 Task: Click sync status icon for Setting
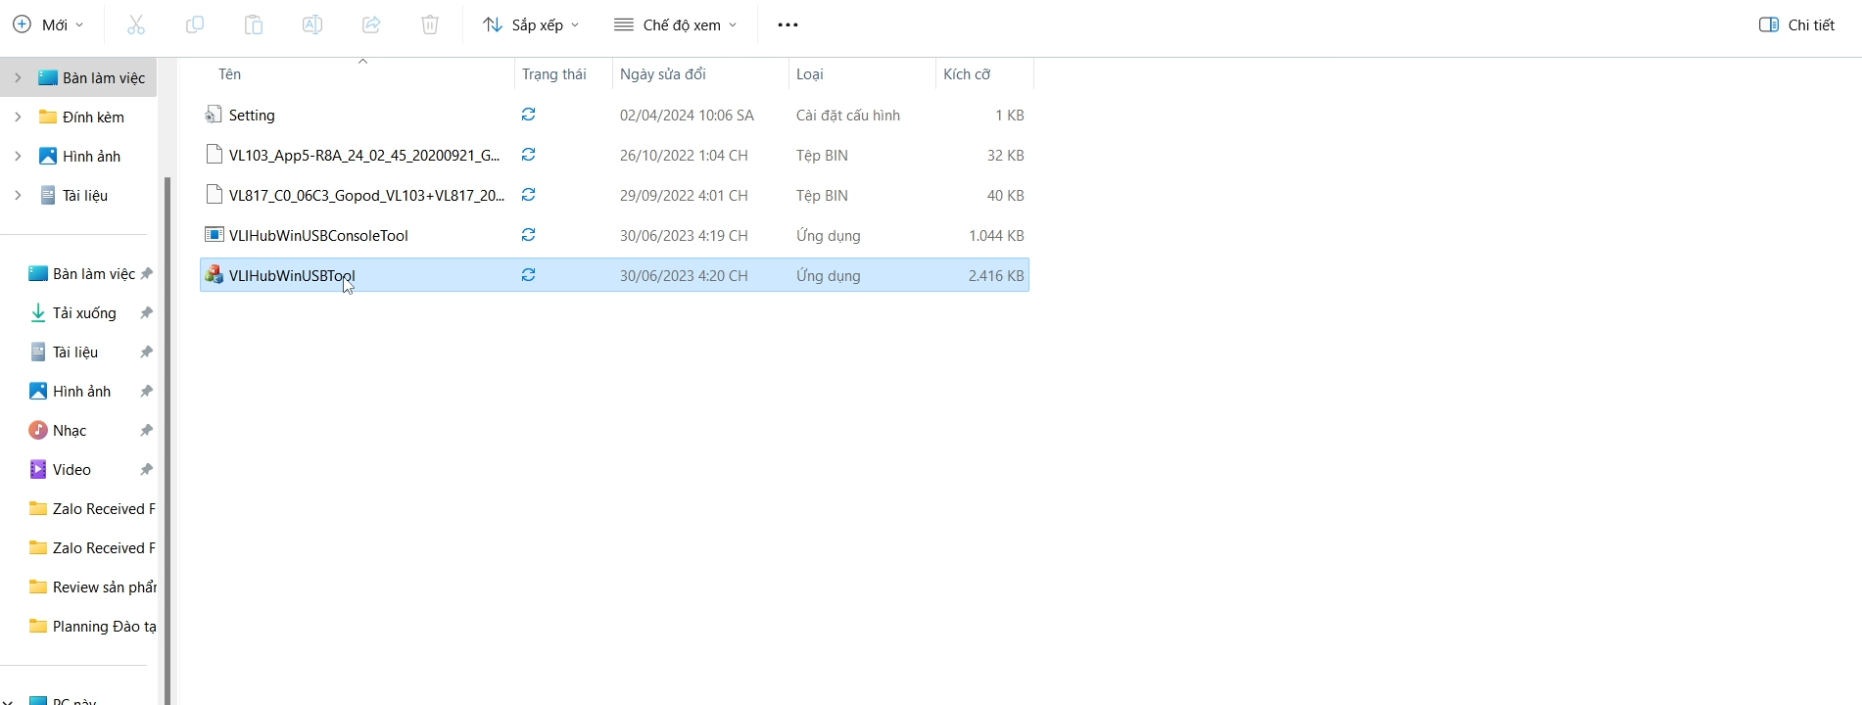[x=528, y=115]
